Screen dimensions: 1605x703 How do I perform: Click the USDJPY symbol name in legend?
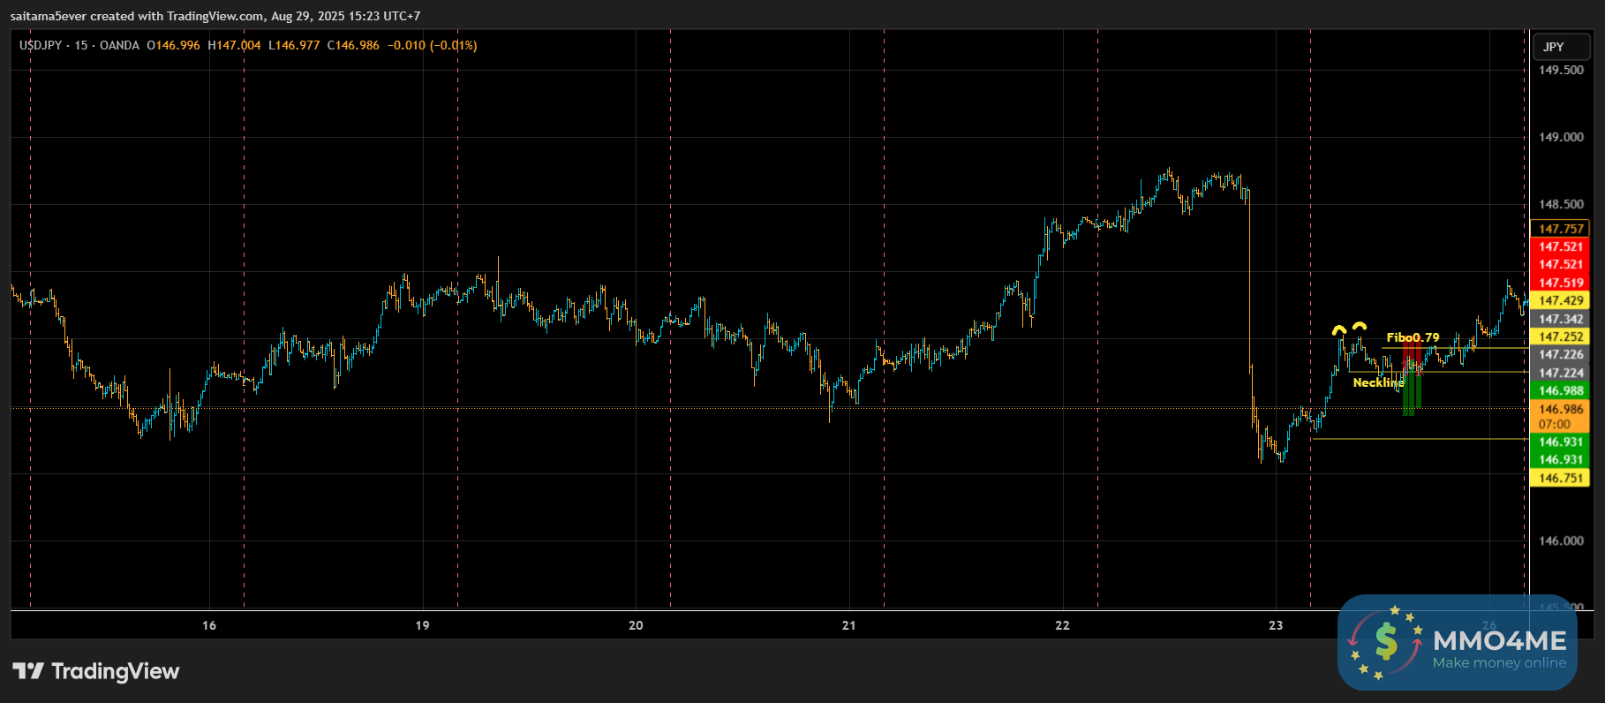point(41,45)
